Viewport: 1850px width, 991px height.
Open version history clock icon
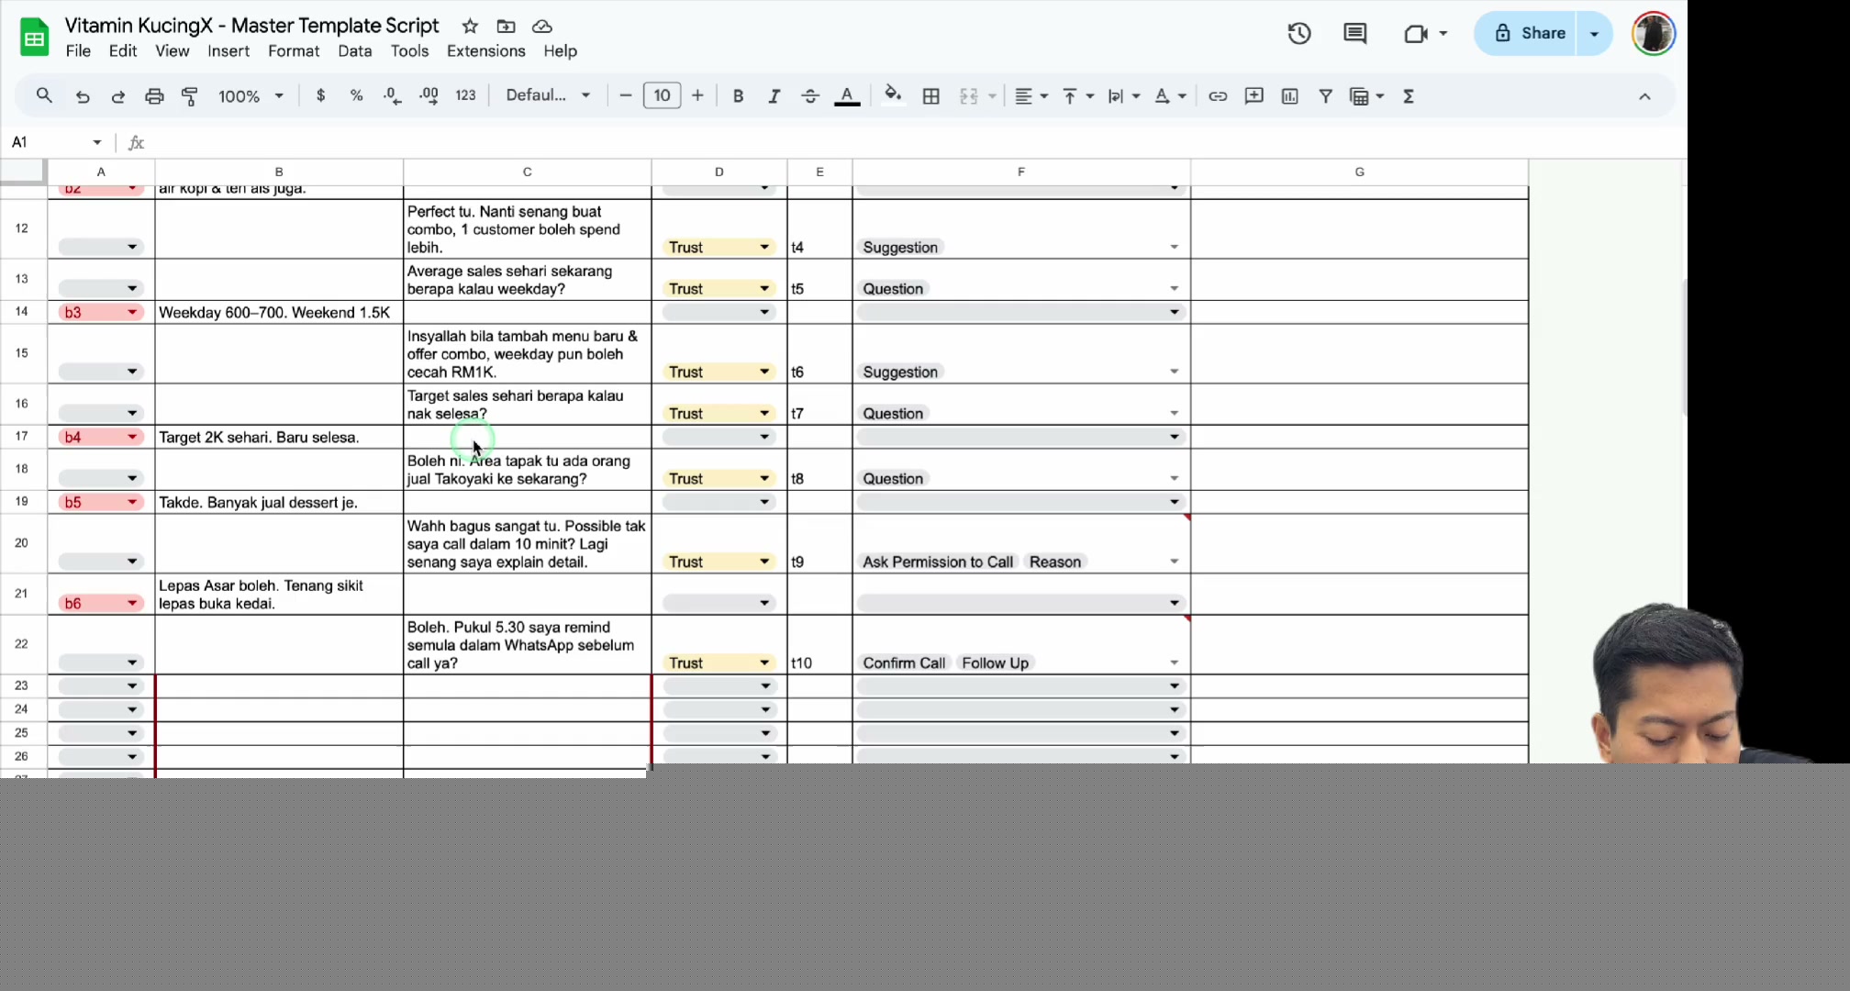1298,34
